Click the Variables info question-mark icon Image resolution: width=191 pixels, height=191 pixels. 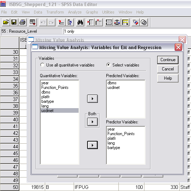click(x=70, y=22)
